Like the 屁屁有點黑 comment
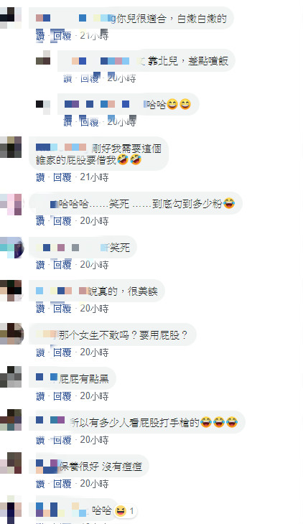This screenshot has height=524, width=303. coord(40,396)
